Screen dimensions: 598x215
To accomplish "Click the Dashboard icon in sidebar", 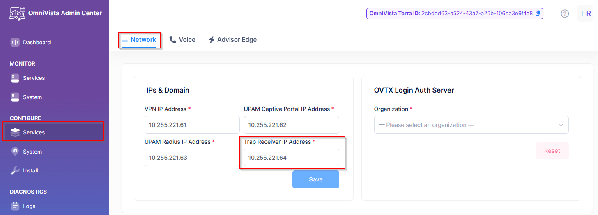I will pyautogui.click(x=15, y=42).
